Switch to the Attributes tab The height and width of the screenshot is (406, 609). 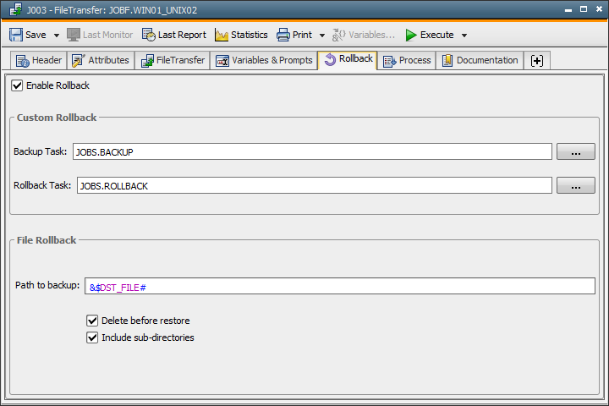pyautogui.click(x=101, y=61)
